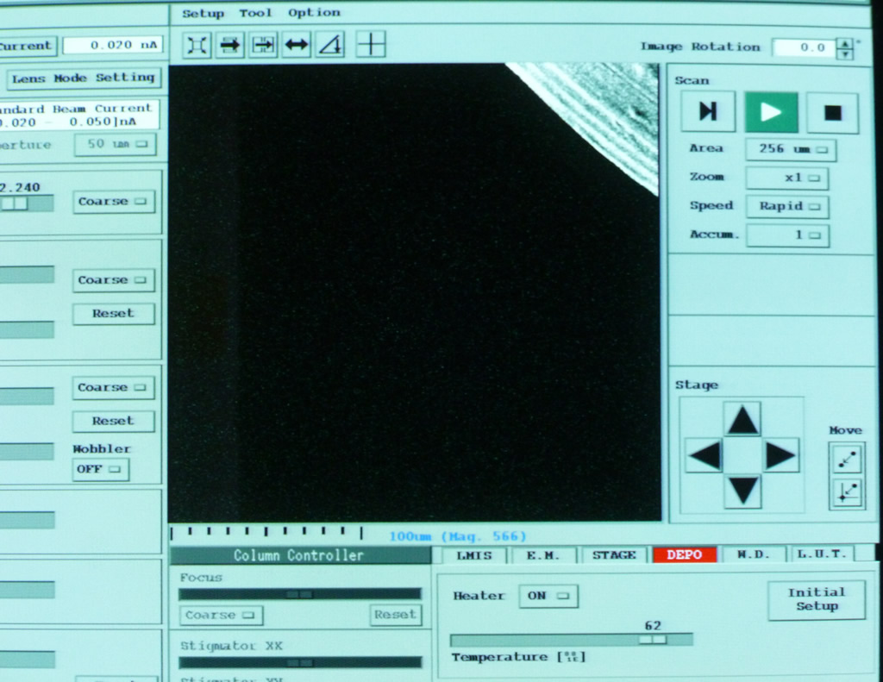Click the single-step scan icon
The width and height of the screenshot is (883, 682).
pos(708,112)
